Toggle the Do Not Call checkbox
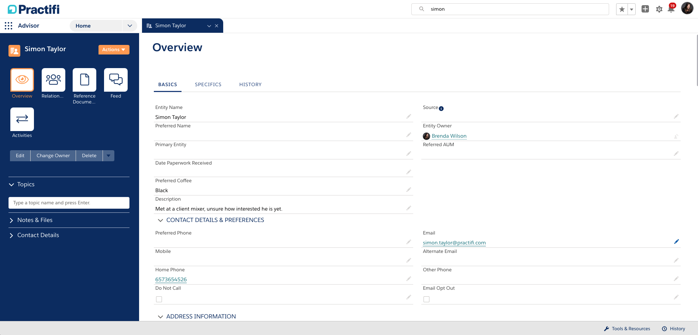 click(x=159, y=299)
